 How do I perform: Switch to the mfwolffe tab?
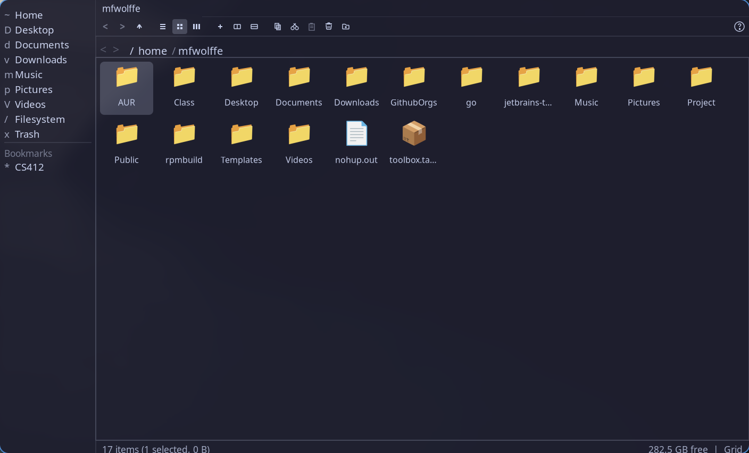coord(121,8)
